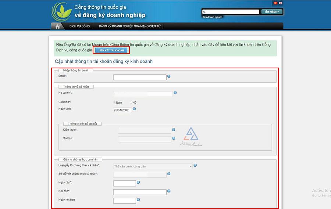Switch language using UK flag icon
Screen dimensions: 331x209
pyautogui.click(x=281, y=3)
